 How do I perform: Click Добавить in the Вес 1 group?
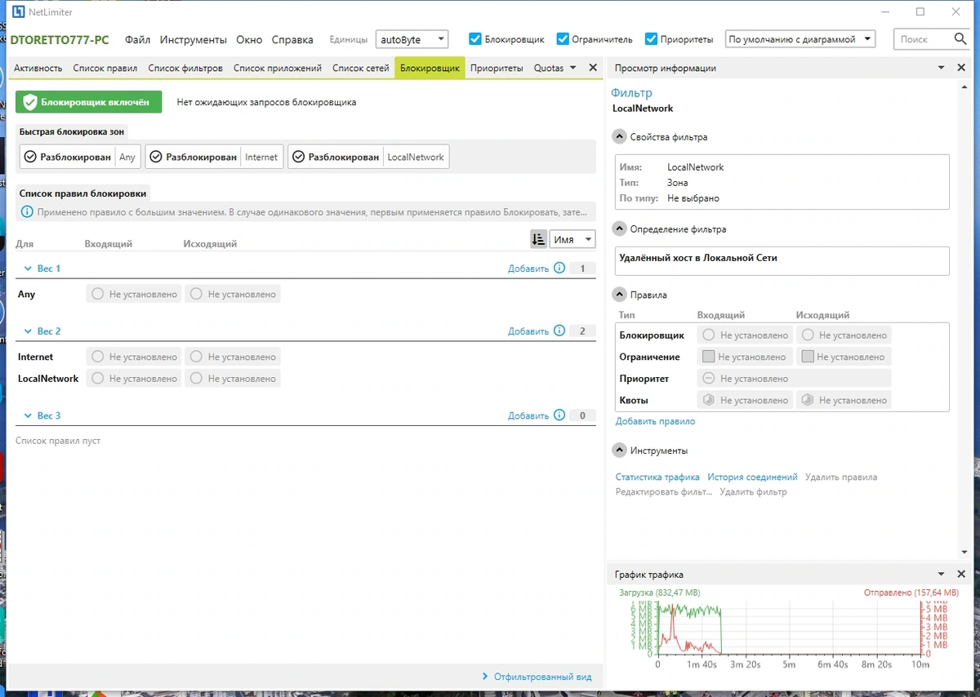coord(528,269)
